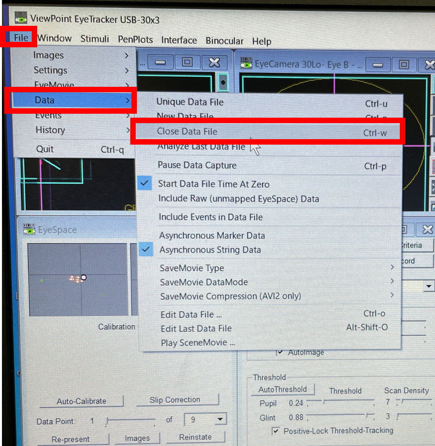Viewport: 435px width, 446px height.
Task: Open the Stimuli menu
Action: tap(95, 39)
